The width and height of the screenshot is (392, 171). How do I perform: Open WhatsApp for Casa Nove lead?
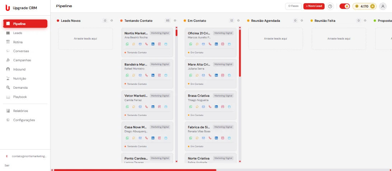(127, 138)
